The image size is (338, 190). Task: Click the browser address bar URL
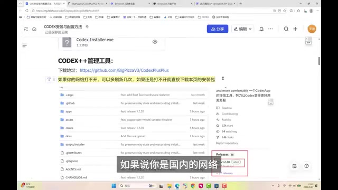click(x=68, y=11)
